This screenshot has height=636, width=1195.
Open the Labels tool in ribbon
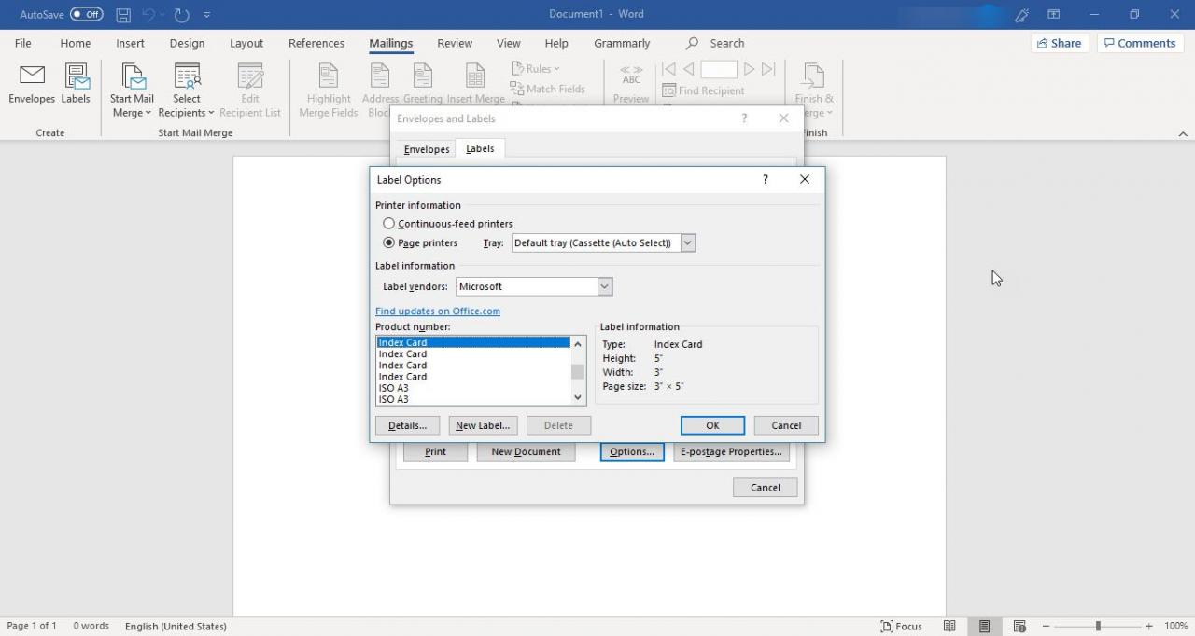tap(76, 84)
